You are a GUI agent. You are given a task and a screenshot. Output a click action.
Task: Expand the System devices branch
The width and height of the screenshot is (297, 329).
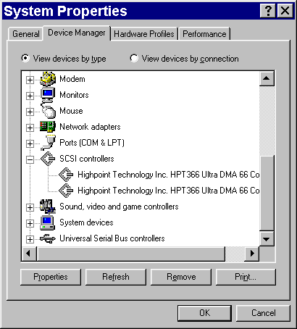coord(30,223)
